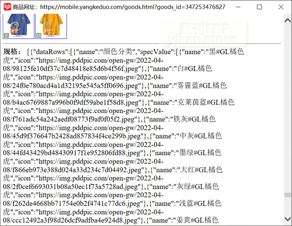Select orange t-shirt thumbnail number 10
The height and width of the screenshot is (226, 292).
coord(51,26)
